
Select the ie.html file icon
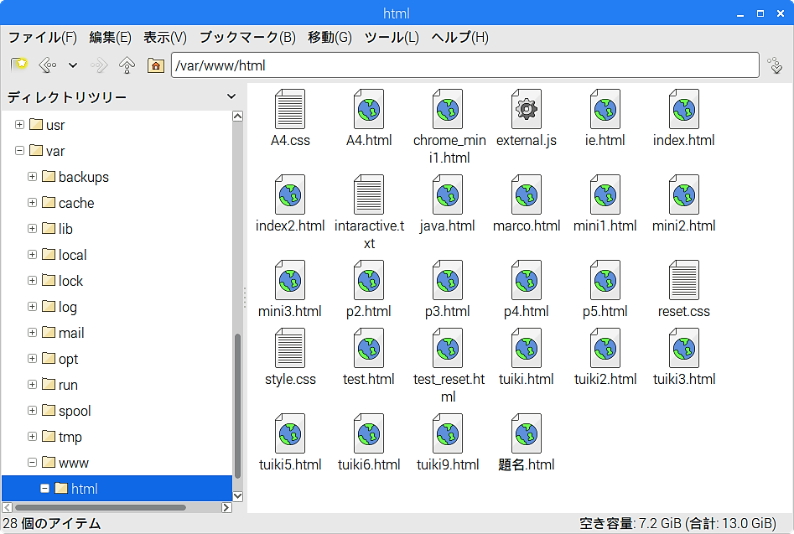click(x=605, y=109)
